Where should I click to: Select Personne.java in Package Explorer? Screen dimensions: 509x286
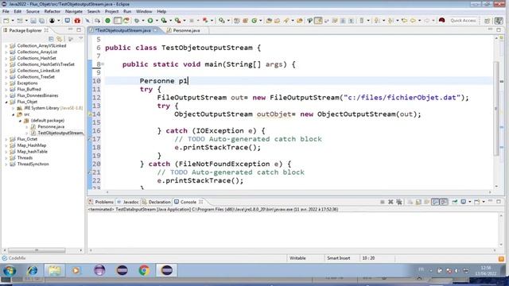click(51, 126)
